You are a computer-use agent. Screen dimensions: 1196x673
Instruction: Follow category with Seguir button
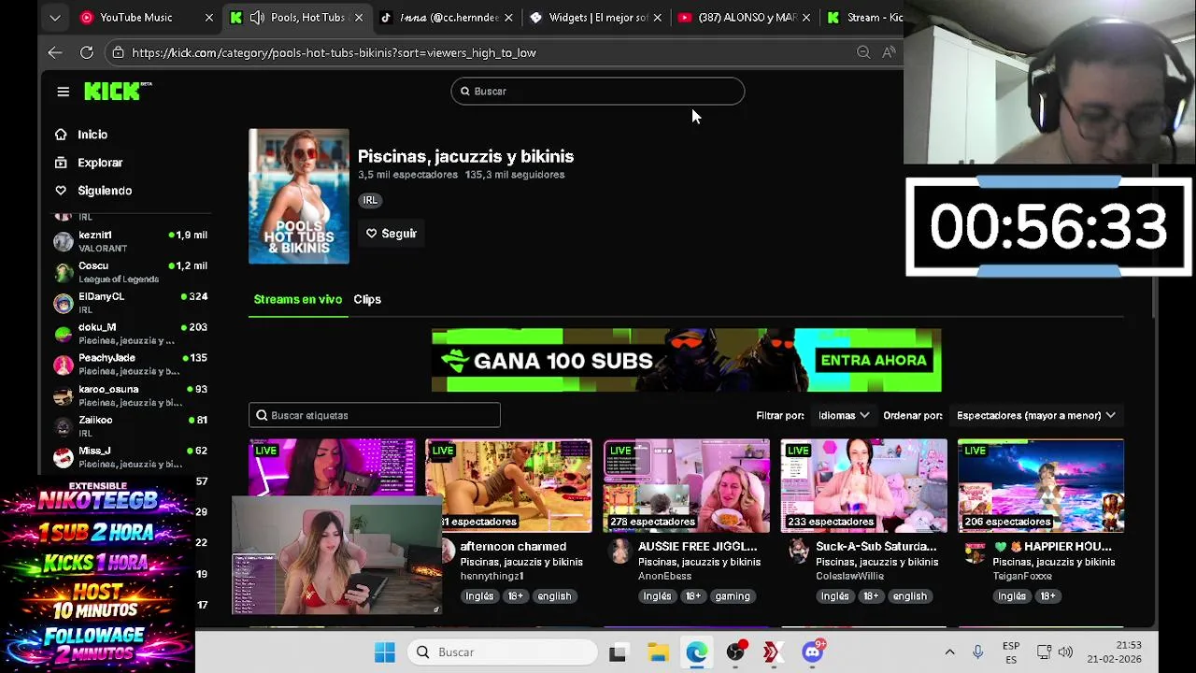pyautogui.click(x=391, y=234)
